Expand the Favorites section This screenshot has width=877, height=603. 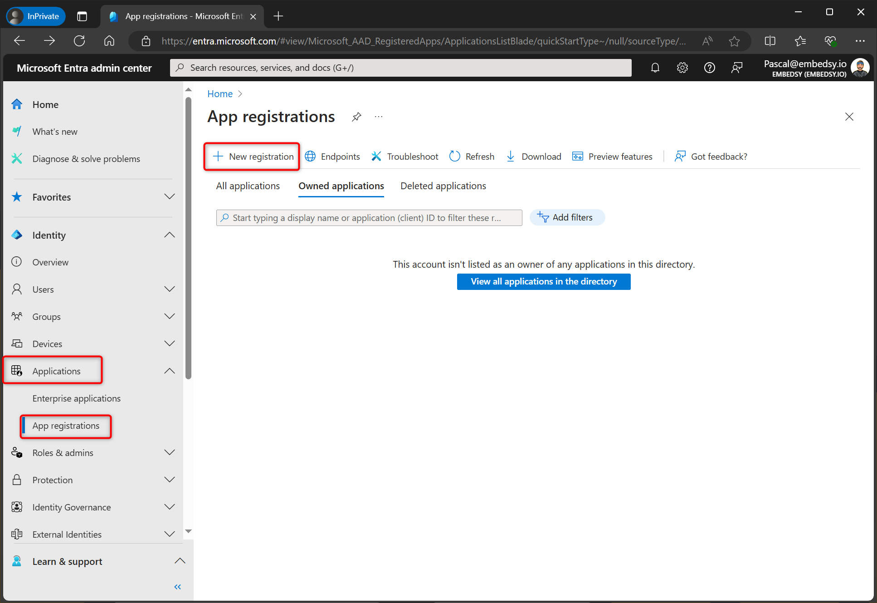point(169,196)
